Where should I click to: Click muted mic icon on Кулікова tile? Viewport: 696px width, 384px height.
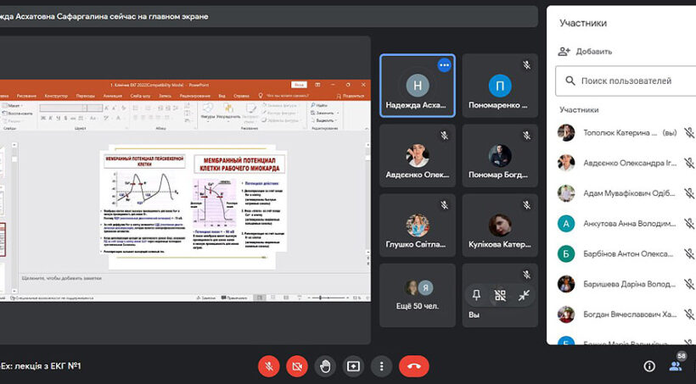pyautogui.click(x=526, y=205)
